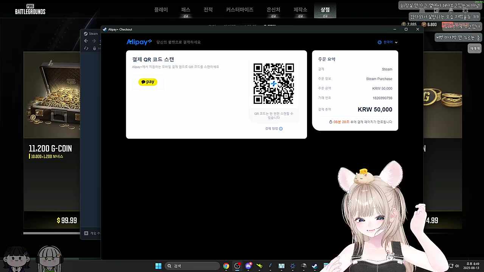Click the Steam window reload icon
484x272 pixels.
pyautogui.click(x=86, y=48)
